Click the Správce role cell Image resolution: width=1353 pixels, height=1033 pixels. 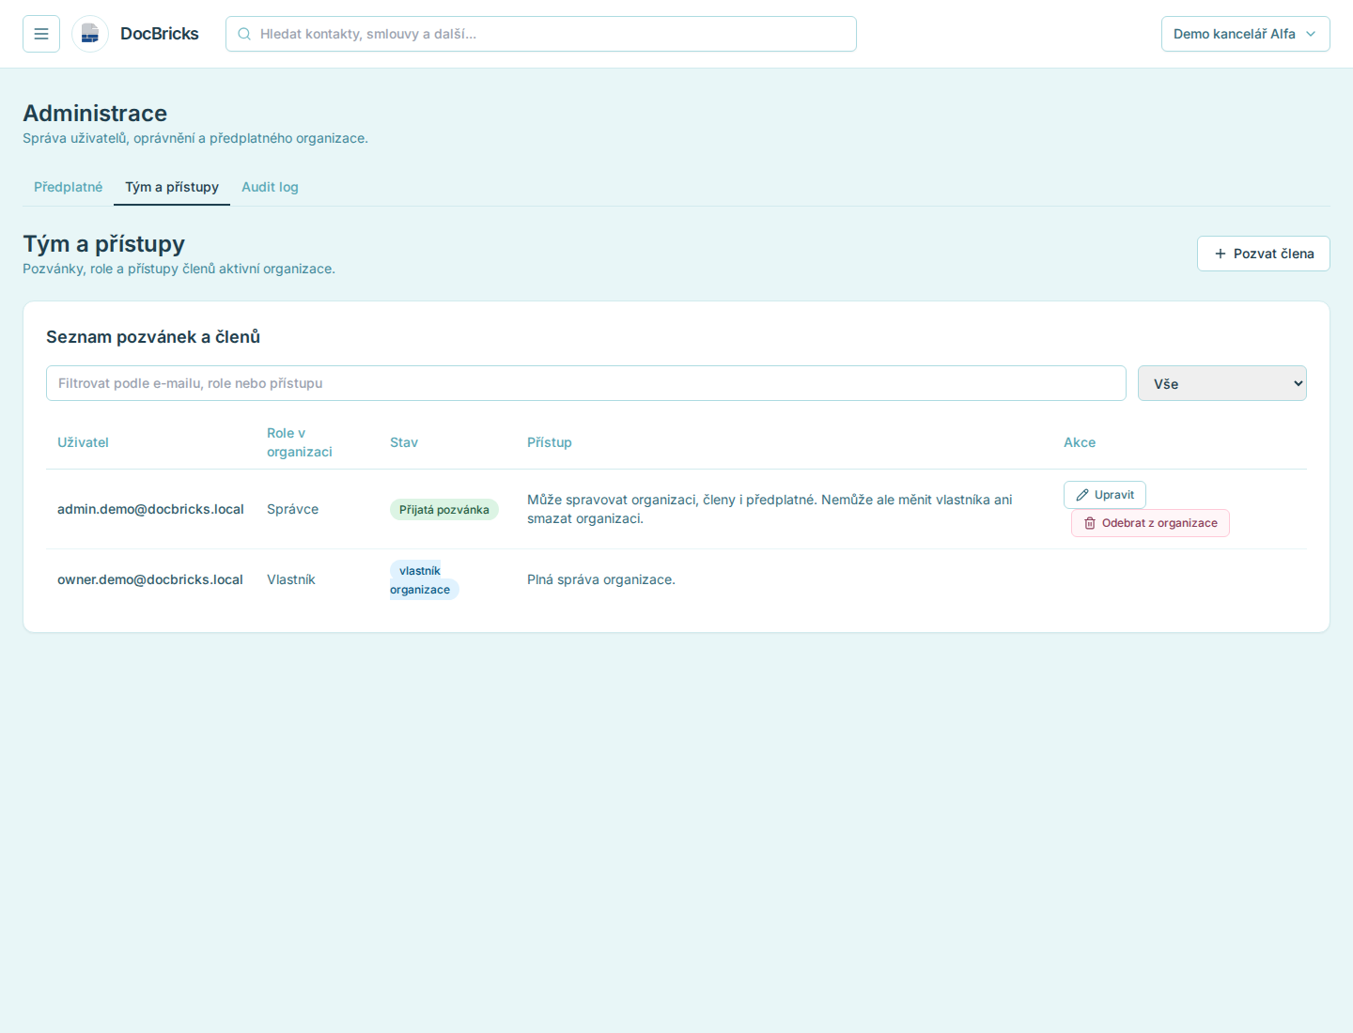(292, 509)
